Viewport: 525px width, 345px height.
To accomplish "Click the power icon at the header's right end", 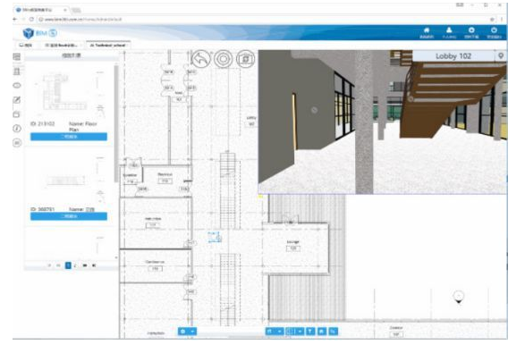I will (x=494, y=30).
